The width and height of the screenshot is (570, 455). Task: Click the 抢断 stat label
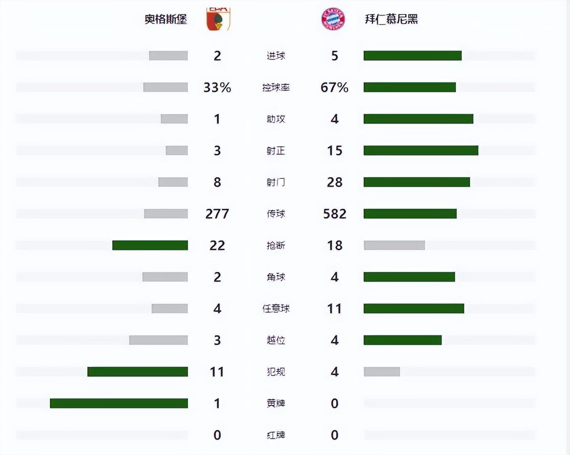click(276, 245)
